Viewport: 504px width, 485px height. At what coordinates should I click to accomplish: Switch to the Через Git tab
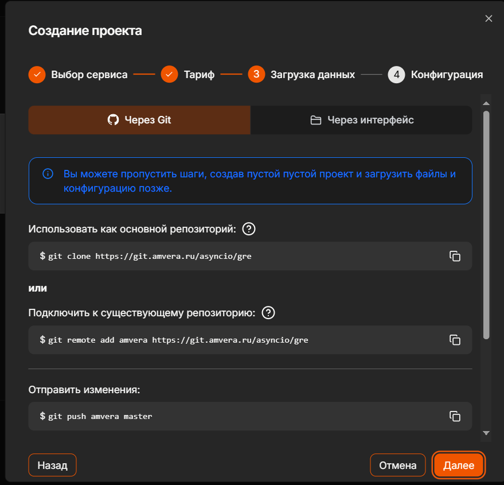(139, 120)
